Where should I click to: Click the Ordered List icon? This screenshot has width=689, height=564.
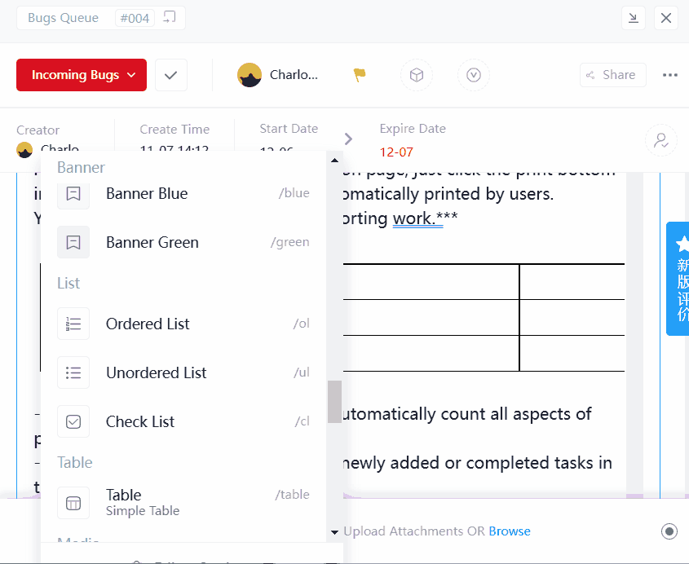(x=73, y=324)
